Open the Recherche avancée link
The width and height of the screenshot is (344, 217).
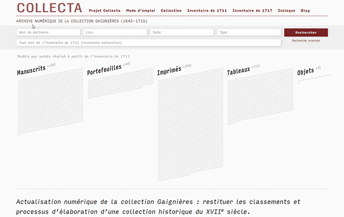pyautogui.click(x=306, y=41)
